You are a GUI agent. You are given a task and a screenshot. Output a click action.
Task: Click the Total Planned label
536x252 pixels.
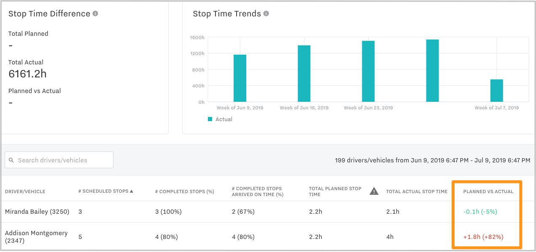(28, 34)
